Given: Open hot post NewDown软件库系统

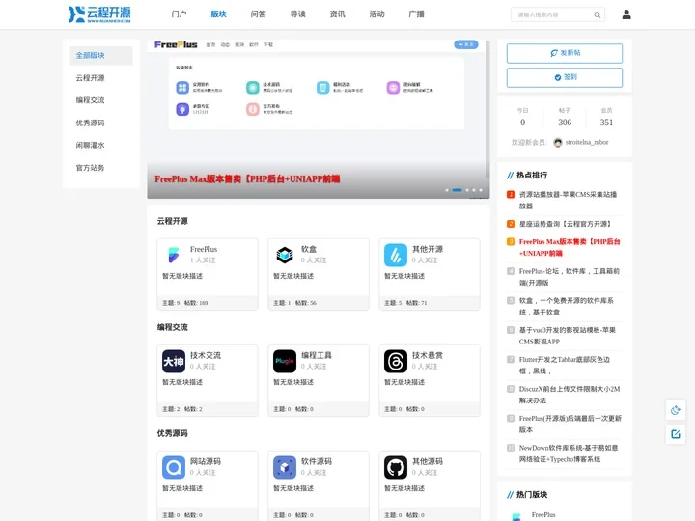Looking at the screenshot, I should click(569, 453).
